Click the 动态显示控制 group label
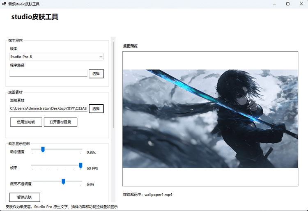The image size is (308, 211). pyautogui.click(x=19, y=144)
